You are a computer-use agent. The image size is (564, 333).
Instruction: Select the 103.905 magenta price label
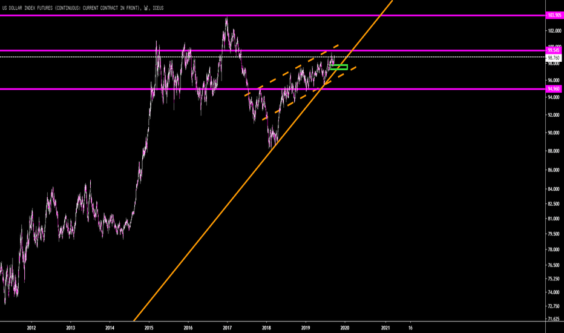tap(554, 15)
